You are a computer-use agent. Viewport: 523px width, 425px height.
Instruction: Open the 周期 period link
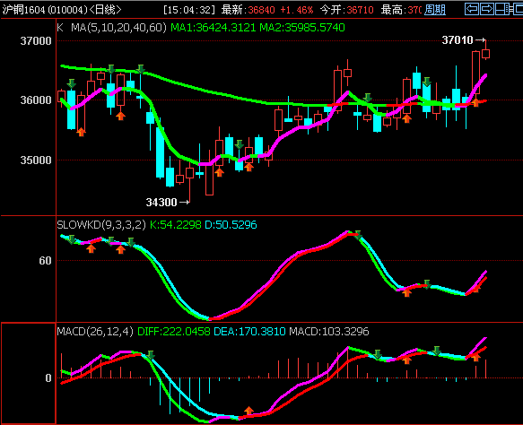pyautogui.click(x=434, y=10)
